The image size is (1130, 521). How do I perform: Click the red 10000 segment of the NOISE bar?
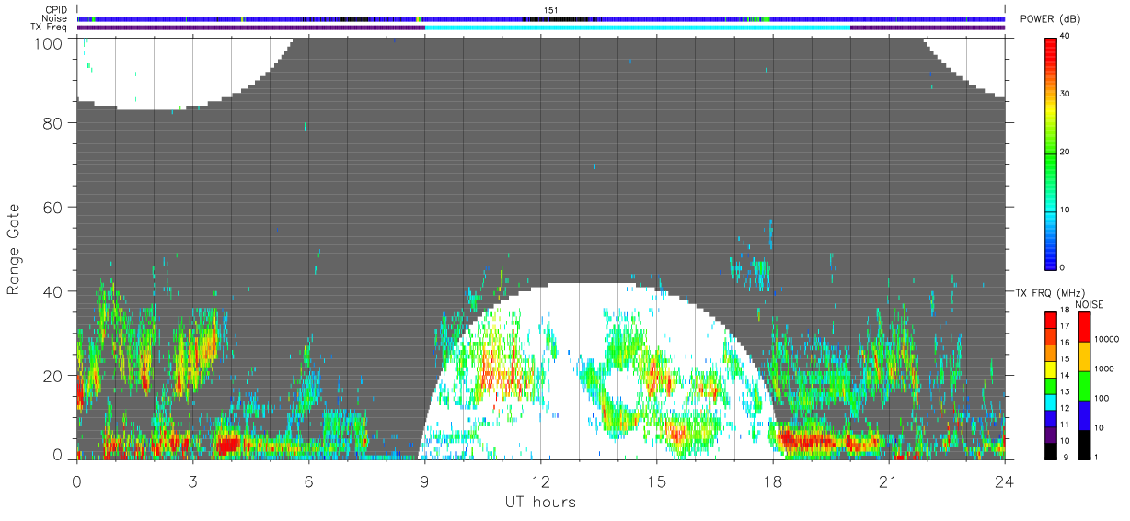pyautogui.click(x=1084, y=327)
